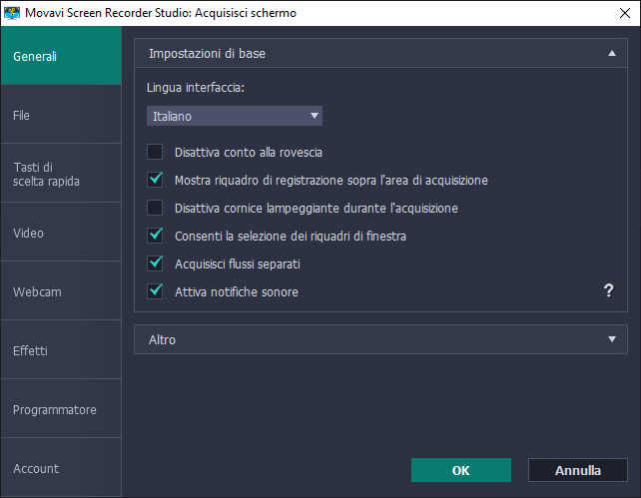This screenshot has width=641, height=498.
Task: Open Tasti di scelta rapida tab
Action: coord(60,174)
